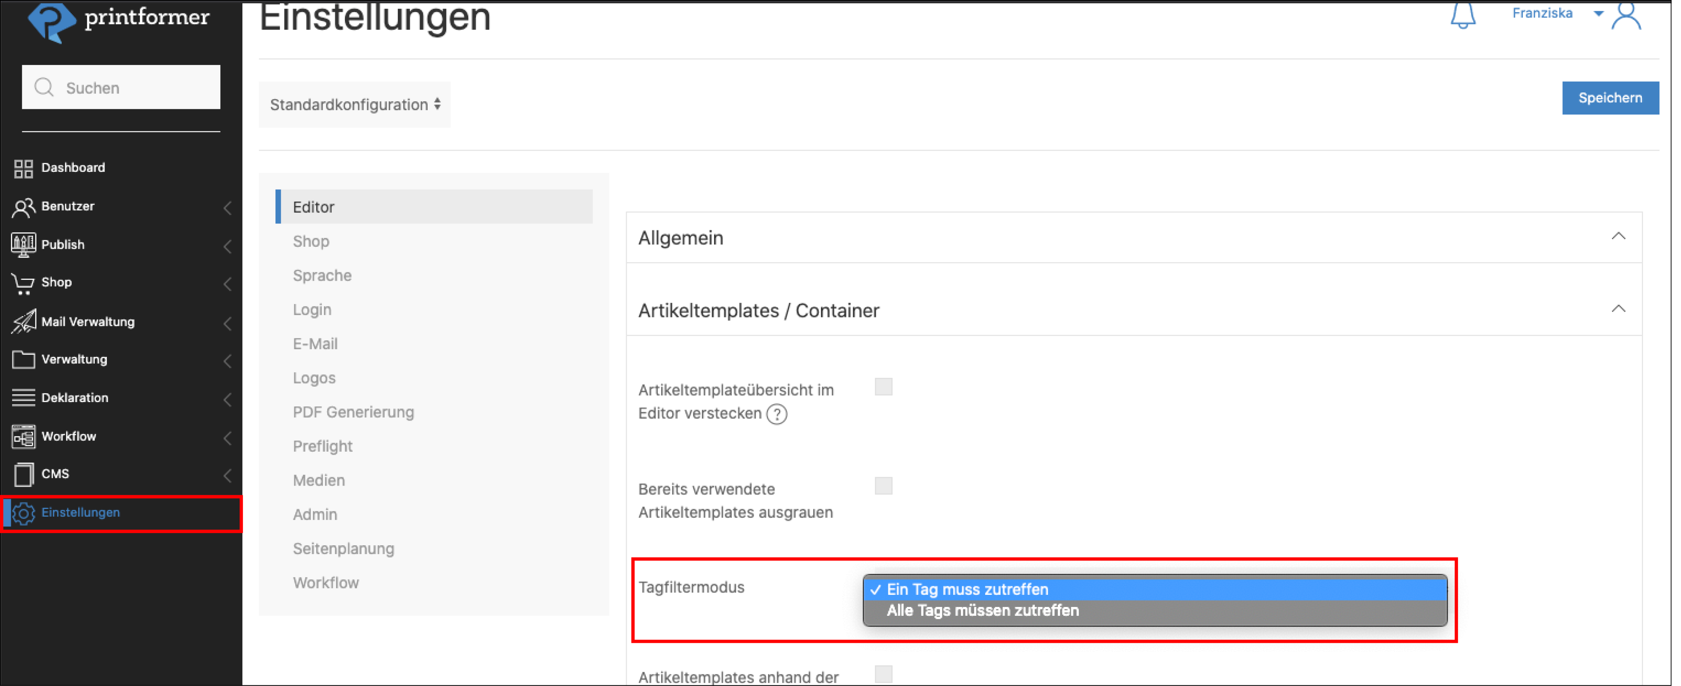Open the Standardkonfiguration dropdown
This screenshot has width=1681, height=686.
[354, 105]
